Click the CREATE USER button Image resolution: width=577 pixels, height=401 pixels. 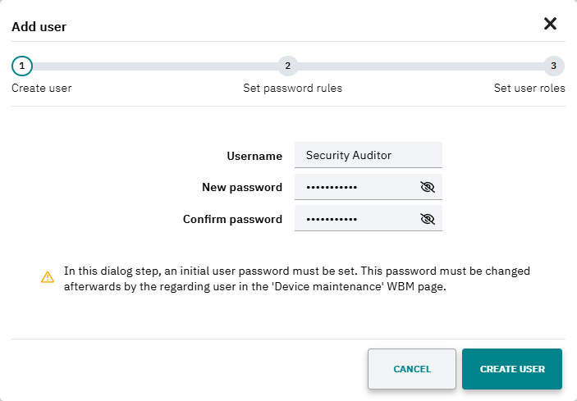point(512,369)
